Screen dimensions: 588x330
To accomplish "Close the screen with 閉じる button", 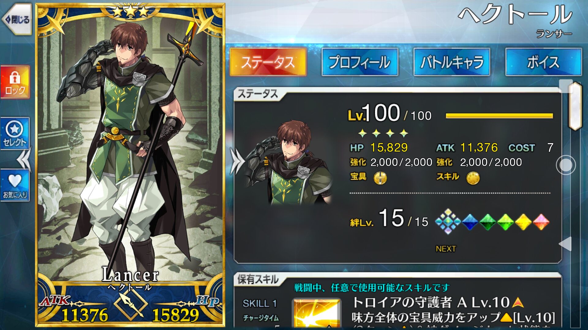I will [x=17, y=20].
